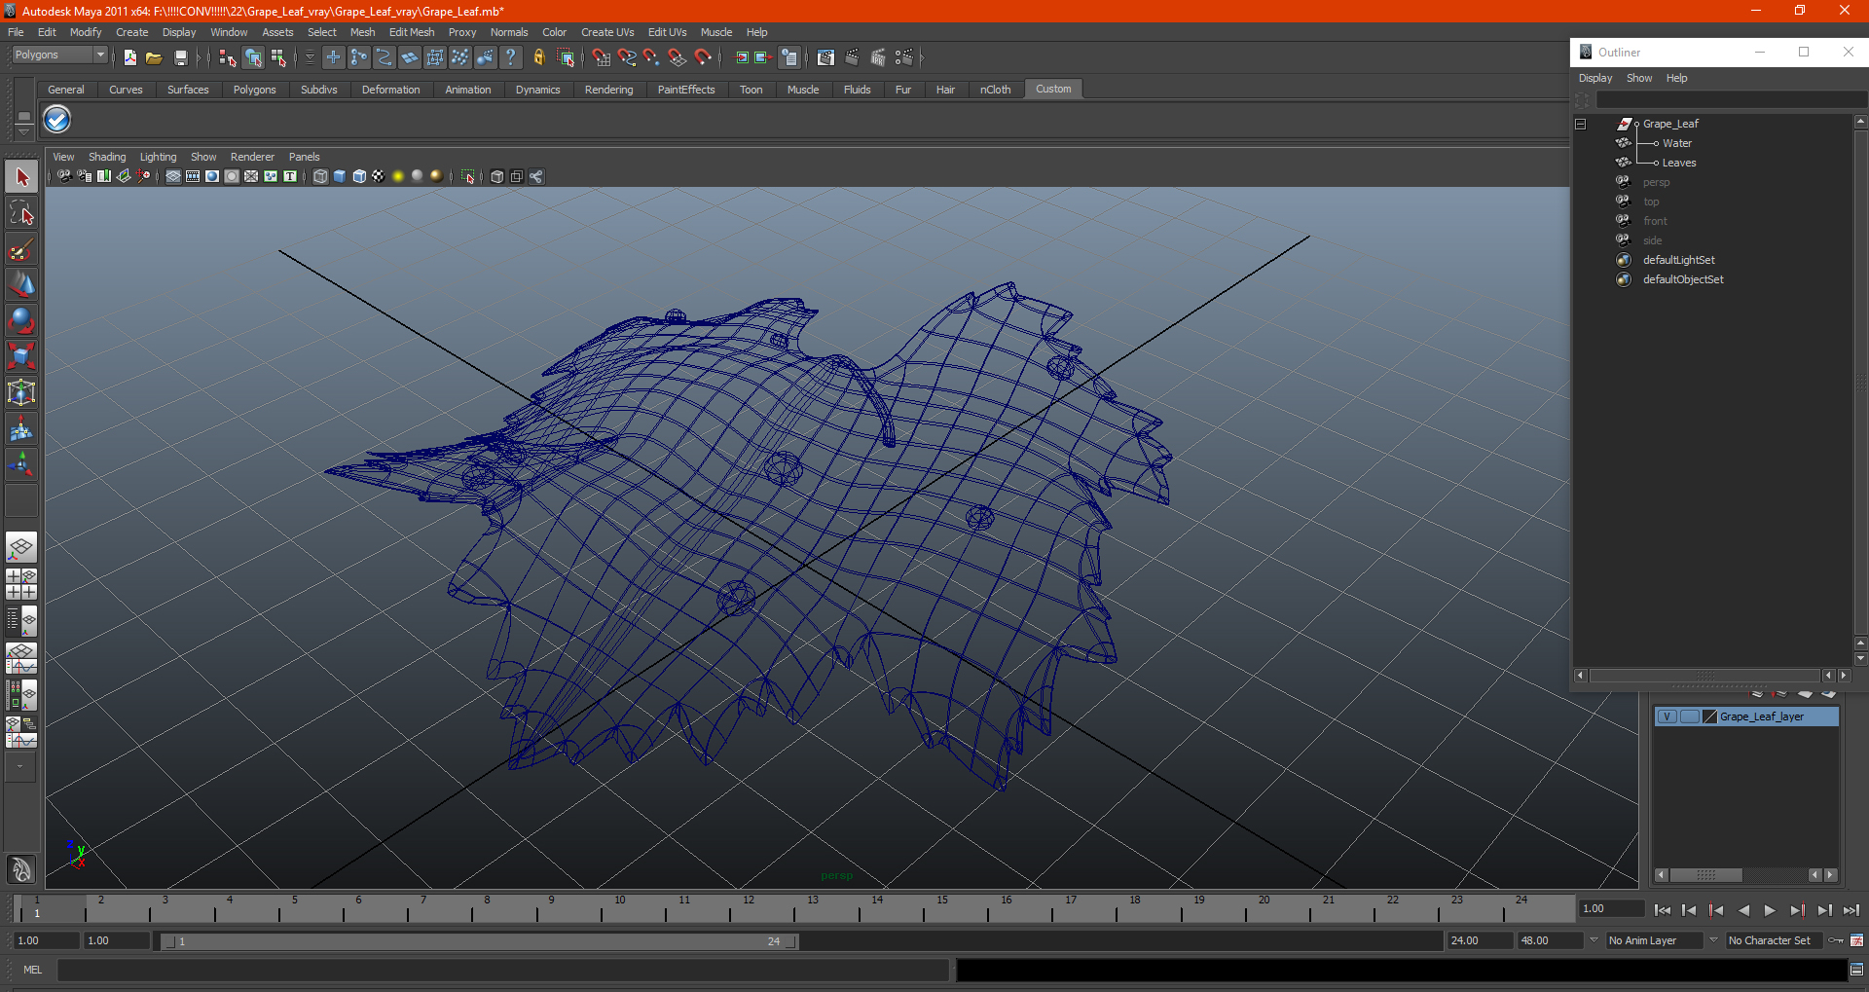The height and width of the screenshot is (992, 1869).
Task: Create a new scene file
Action: click(129, 57)
